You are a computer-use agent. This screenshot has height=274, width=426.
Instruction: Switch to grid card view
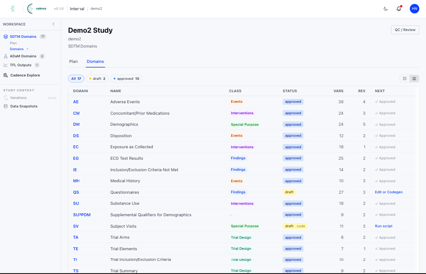(404, 79)
